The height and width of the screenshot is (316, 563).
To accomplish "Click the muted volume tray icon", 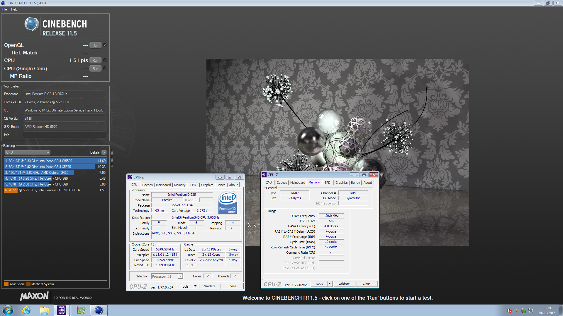I will tap(510, 311).
